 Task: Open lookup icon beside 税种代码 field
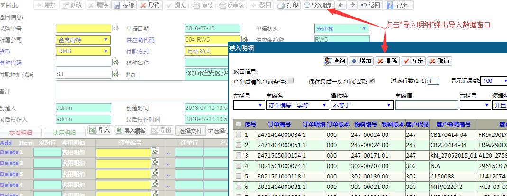[116, 62]
